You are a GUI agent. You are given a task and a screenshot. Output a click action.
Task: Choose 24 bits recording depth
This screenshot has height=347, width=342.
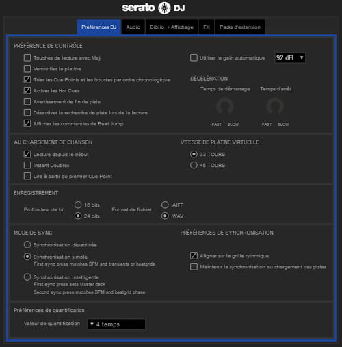pyautogui.click(x=78, y=216)
